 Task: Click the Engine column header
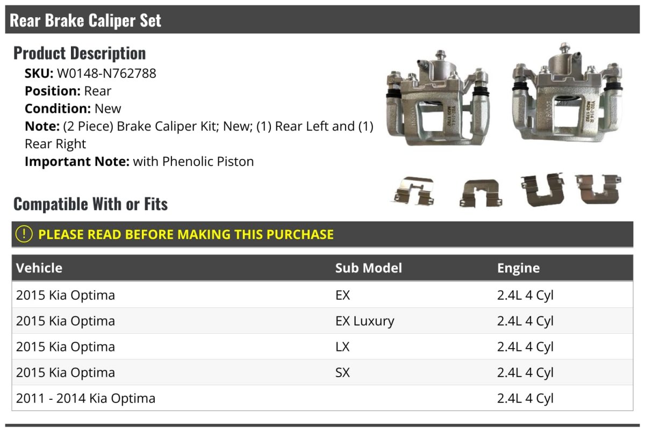coord(519,268)
